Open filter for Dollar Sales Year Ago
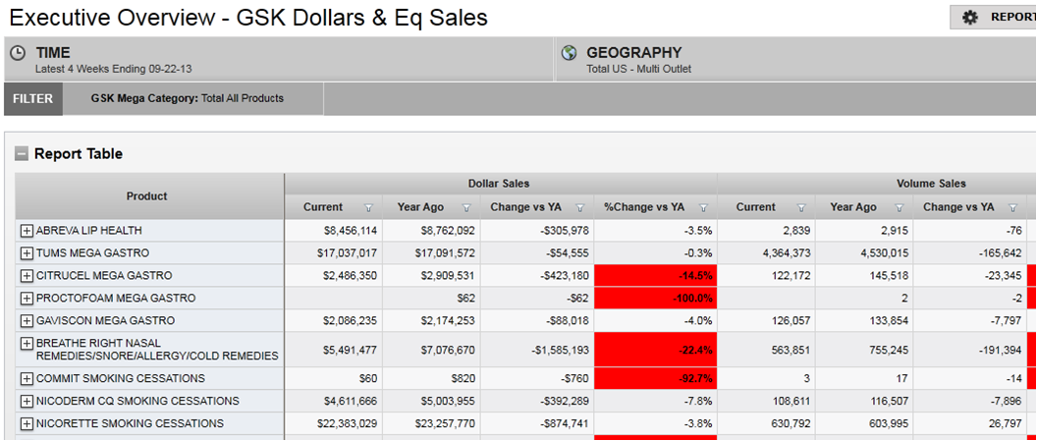 coord(466,208)
